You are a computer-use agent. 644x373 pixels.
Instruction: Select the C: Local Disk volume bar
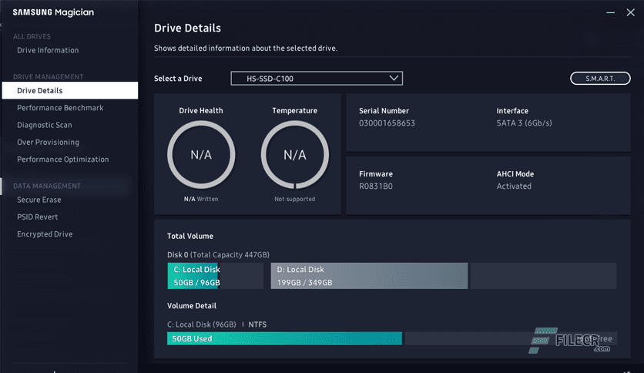[215, 276]
